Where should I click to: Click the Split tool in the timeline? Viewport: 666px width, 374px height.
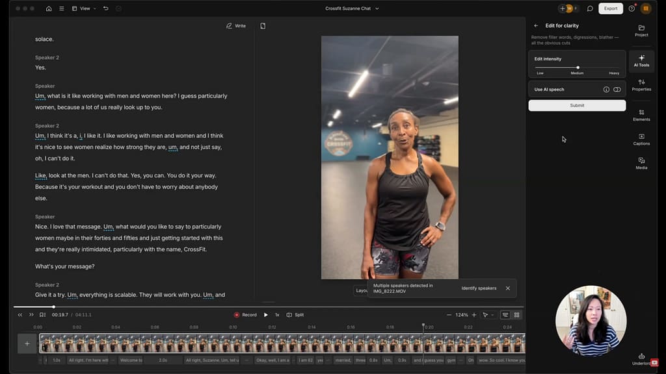[295, 314]
